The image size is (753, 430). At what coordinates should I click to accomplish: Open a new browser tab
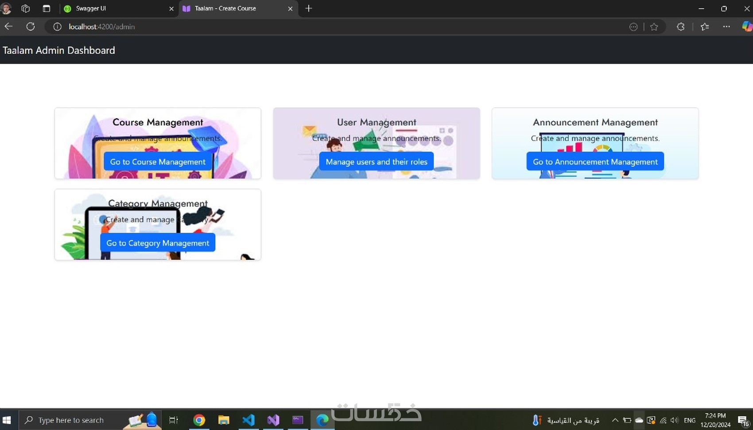(x=309, y=8)
